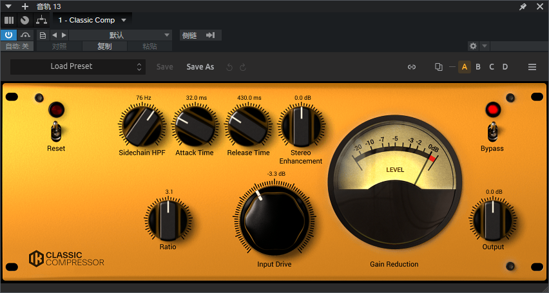Image resolution: width=549 pixels, height=293 pixels.
Task: Click the red LED above Reset
Action: click(56, 110)
